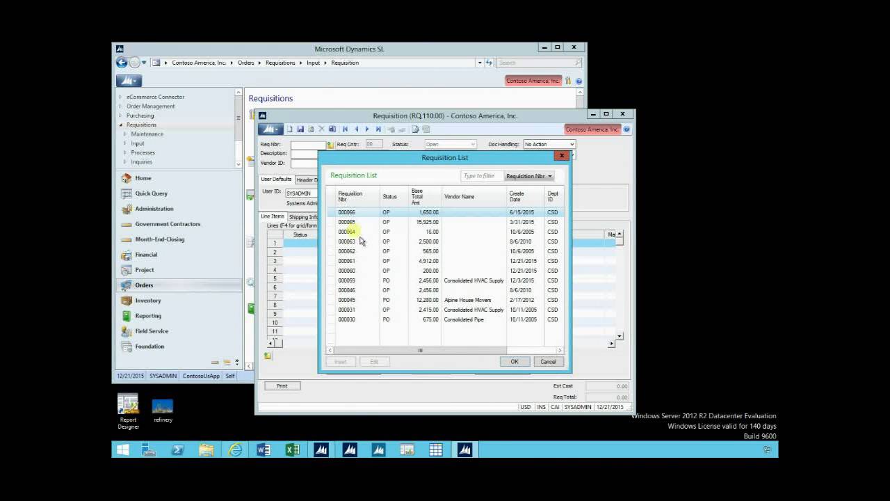This screenshot has height=501, width=890.
Task: Select requisition 000061 row
Action: point(444,261)
